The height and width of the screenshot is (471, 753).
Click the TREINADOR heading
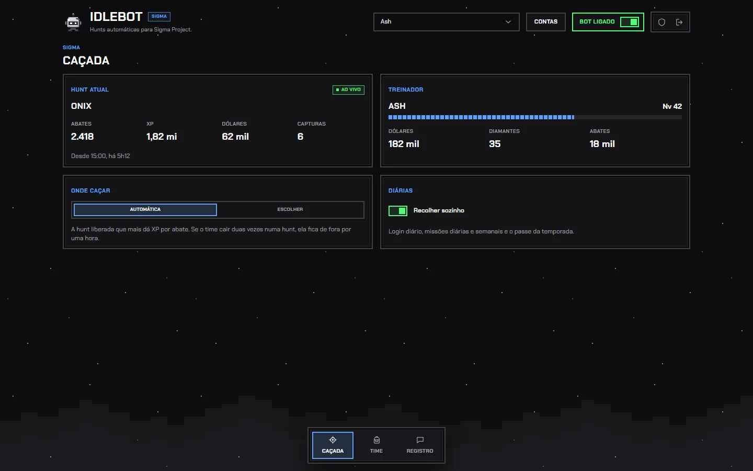[406, 90]
